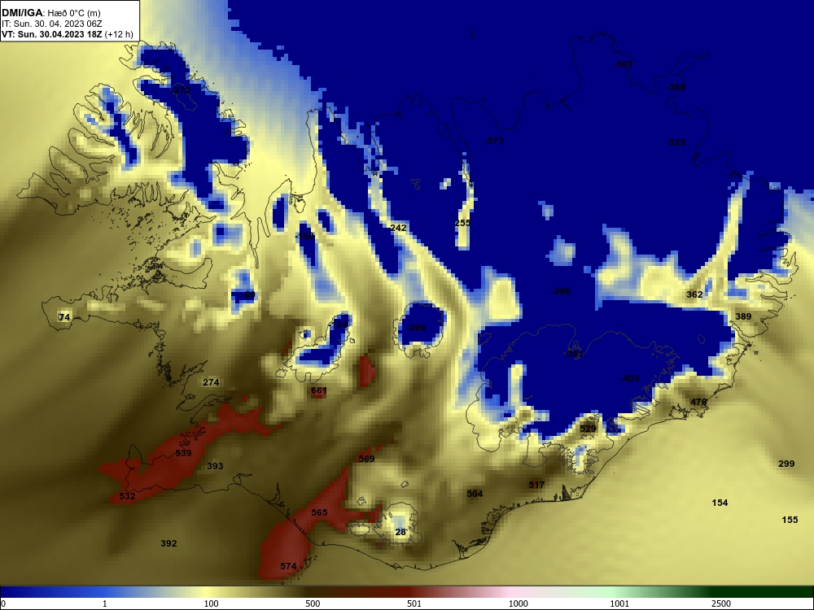Select the -573 value label

(494, 141)
